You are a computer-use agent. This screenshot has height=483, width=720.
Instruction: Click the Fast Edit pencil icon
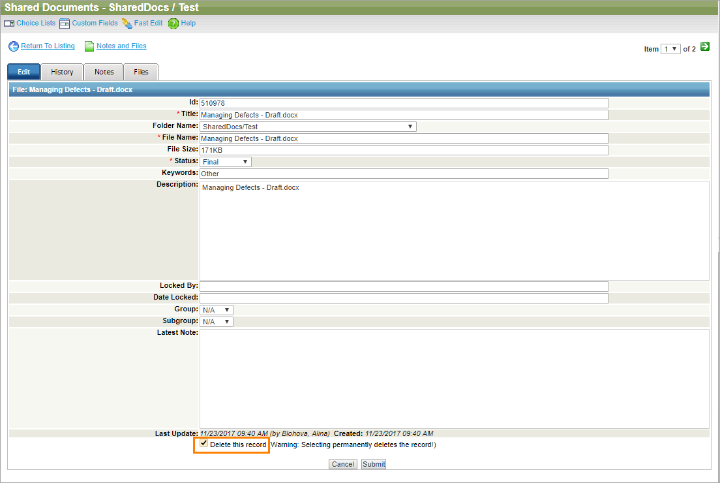127,23
